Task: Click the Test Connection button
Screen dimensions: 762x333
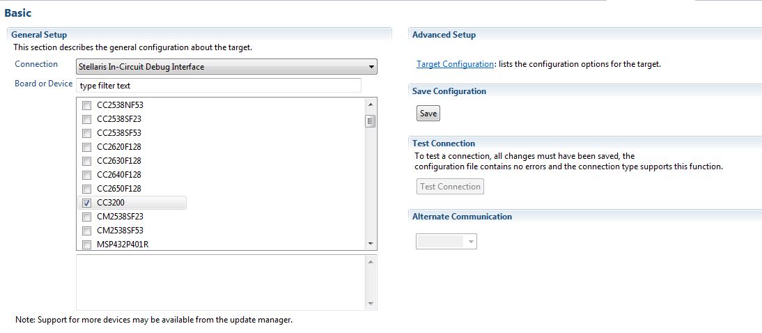Action: tap(450, 187)
